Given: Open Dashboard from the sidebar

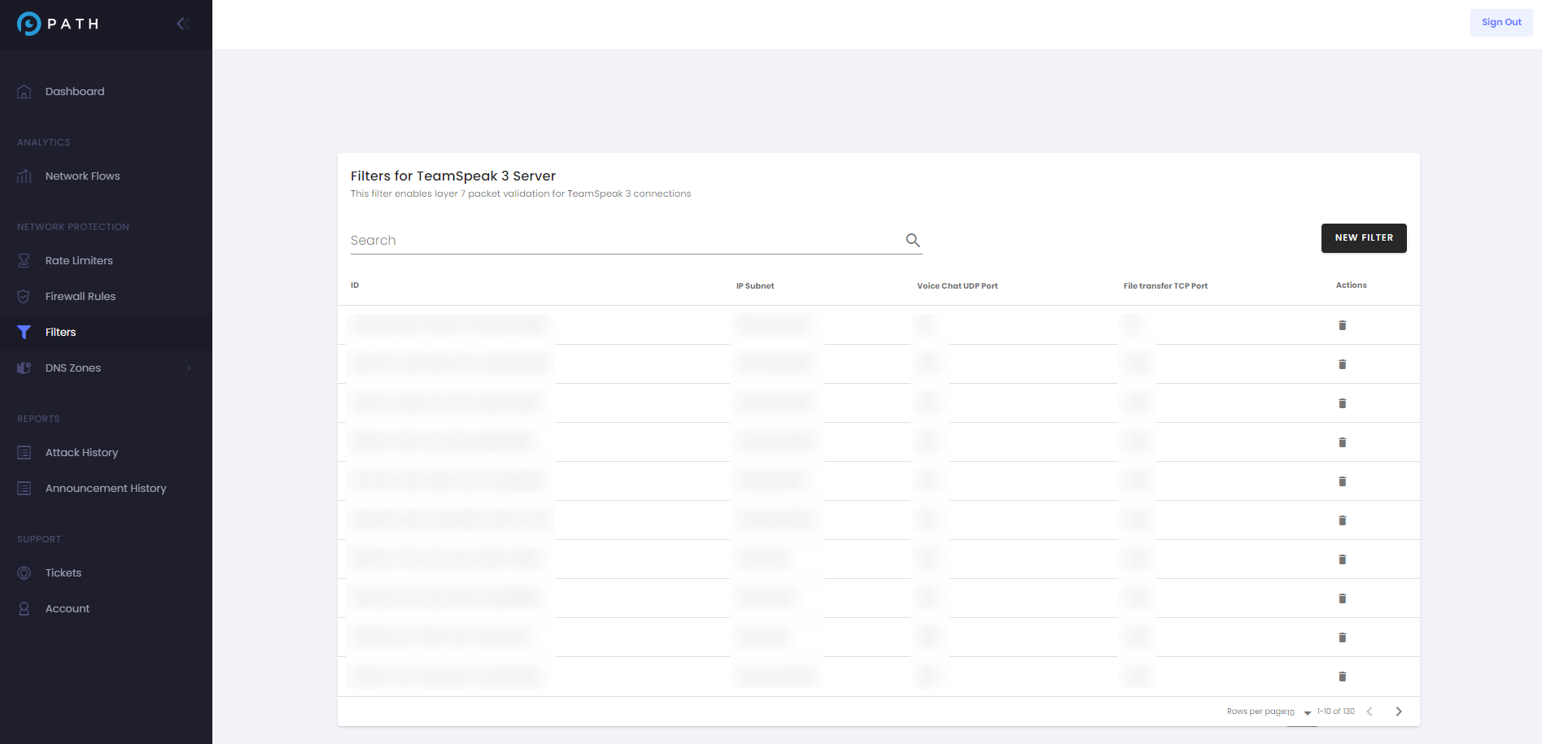Looking at the screenshot, I should [x=75, y=91].
